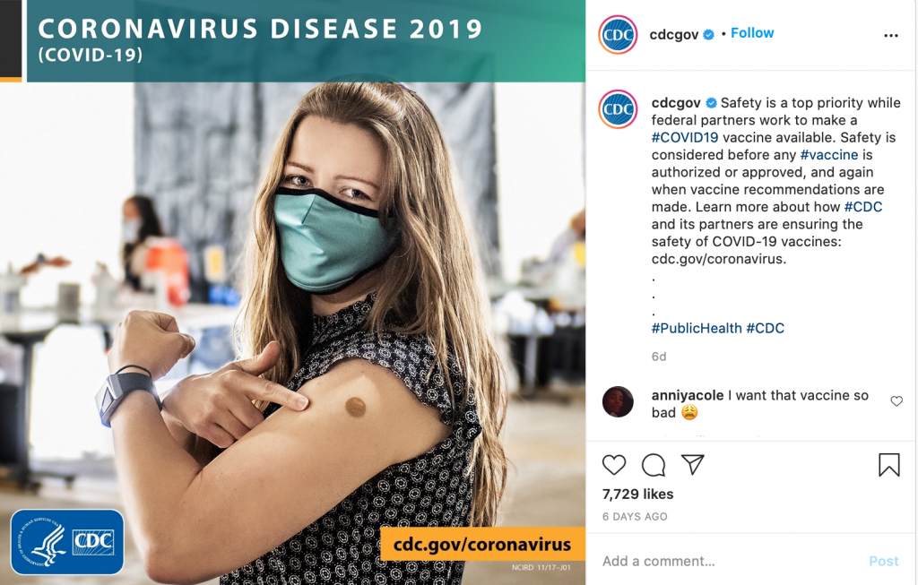Like anniyacole's comment heart
This screenshot has width=918, height=585.
click(896, 400)
